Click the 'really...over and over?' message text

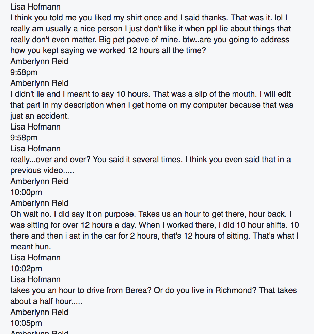coord(151,165)
